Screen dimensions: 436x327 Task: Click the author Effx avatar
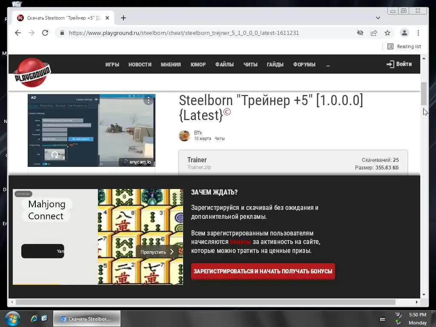point(184,136)
